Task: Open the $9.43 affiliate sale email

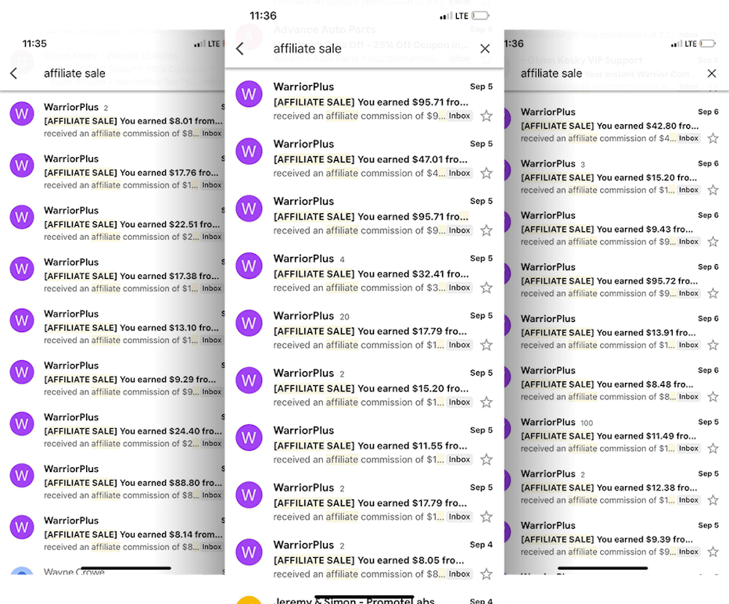Action: pyautogui.click(x=606, y=229)
